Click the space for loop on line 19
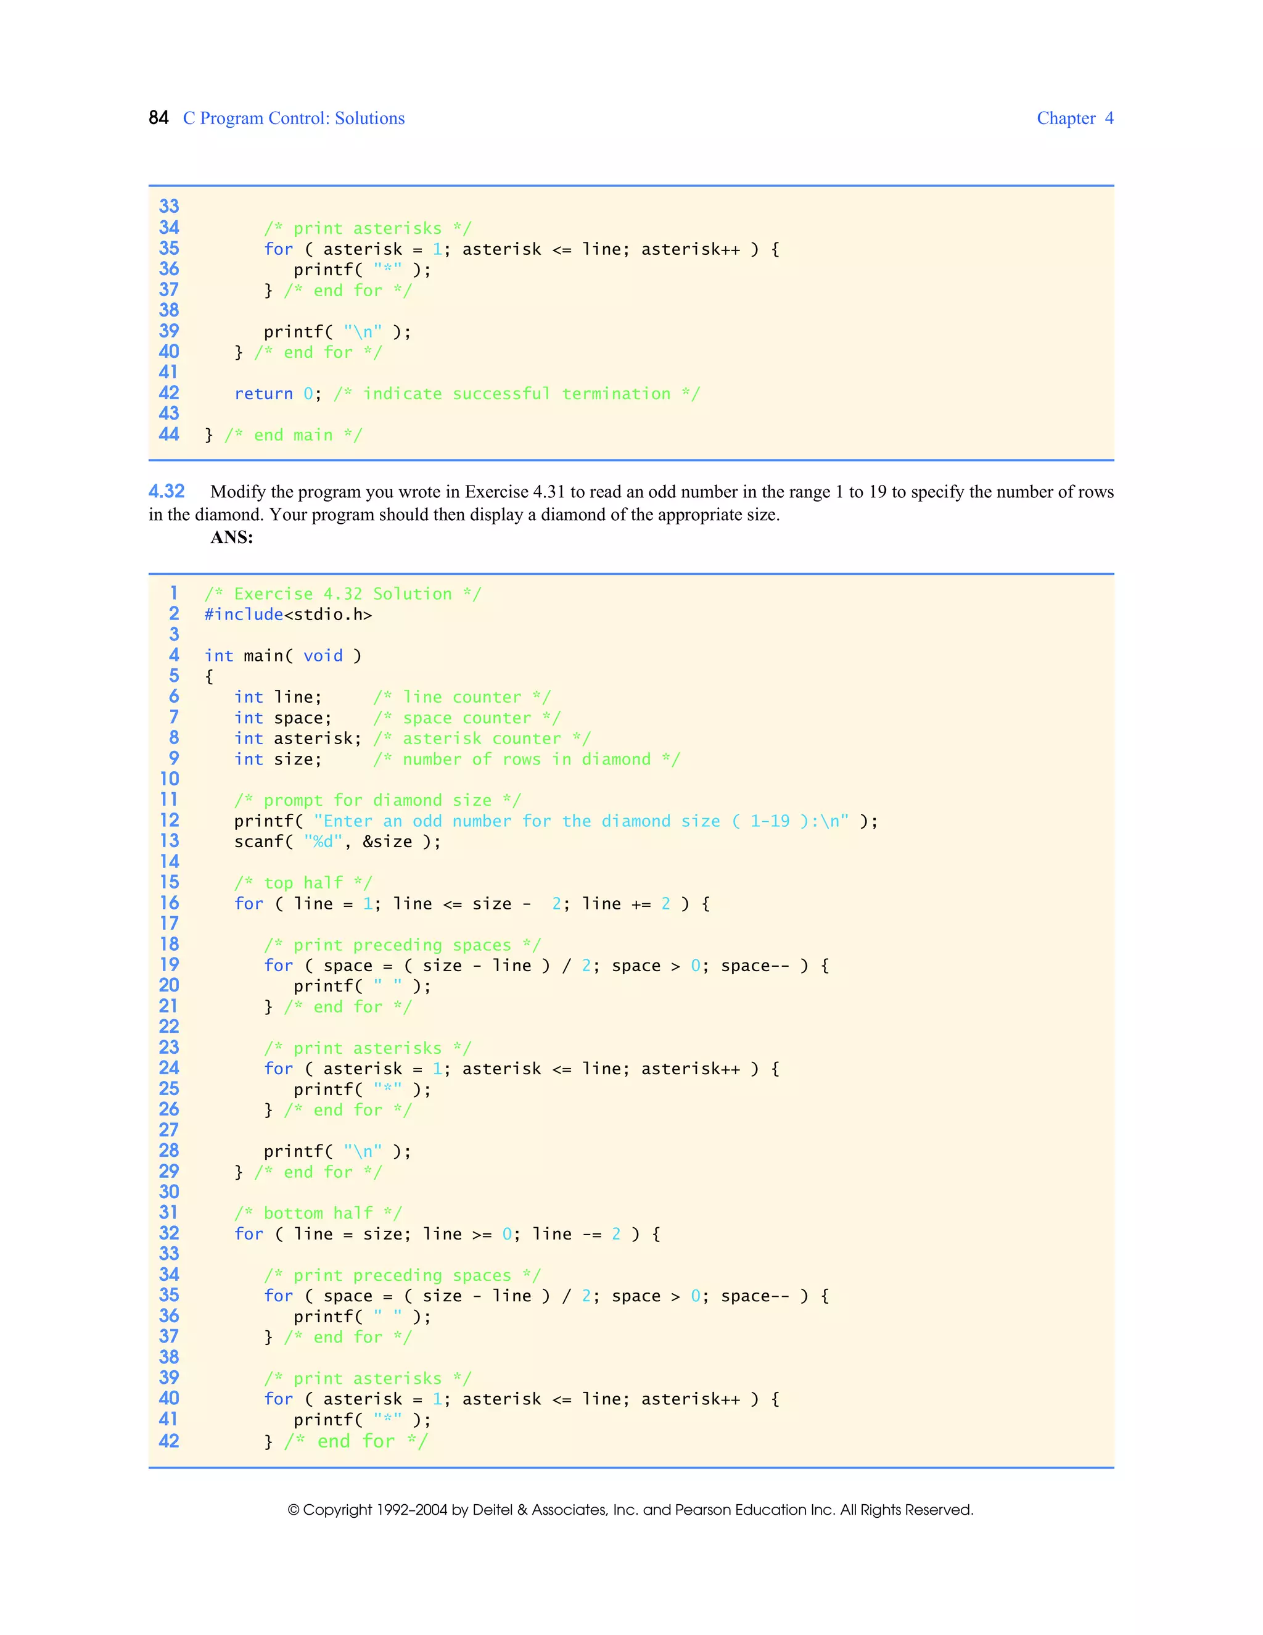1263x1635 pixels. point(546,966)
